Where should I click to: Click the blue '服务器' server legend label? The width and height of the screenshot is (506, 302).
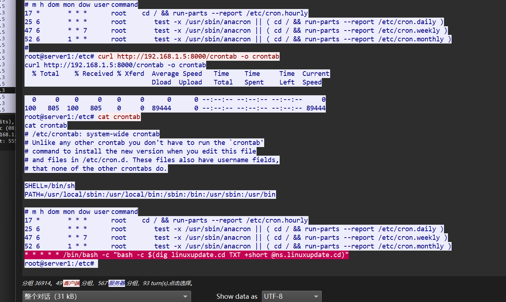click(117, 283)
